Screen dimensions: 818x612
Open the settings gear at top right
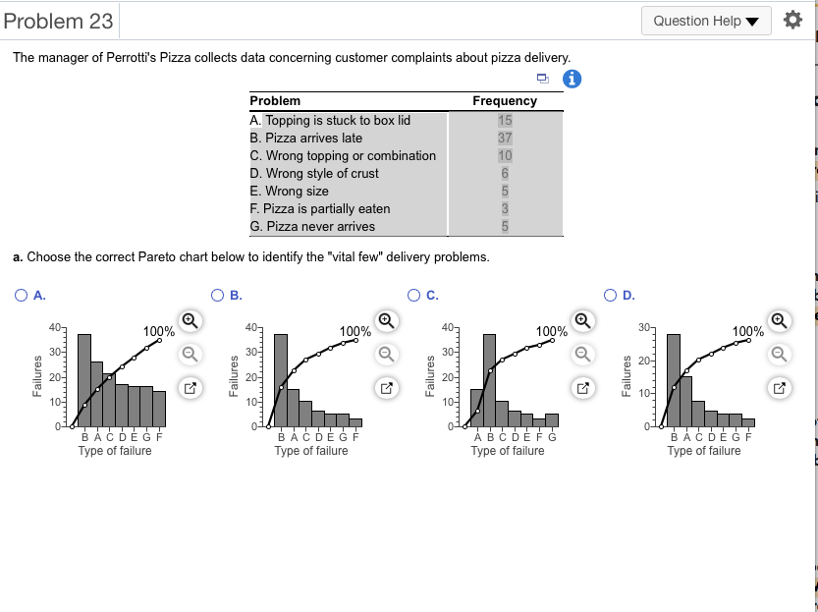(x=792, y=19)
